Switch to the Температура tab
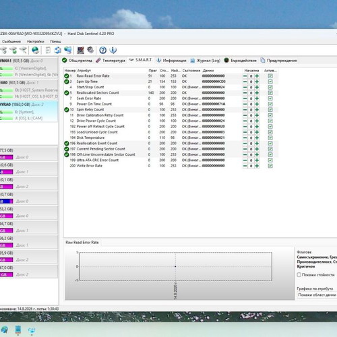 click(x=111, y=61)
